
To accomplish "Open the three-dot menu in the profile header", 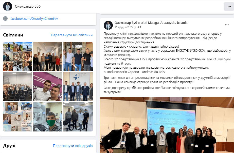I will 229,6.
